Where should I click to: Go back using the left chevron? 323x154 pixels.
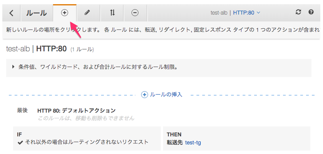[11, 13]
